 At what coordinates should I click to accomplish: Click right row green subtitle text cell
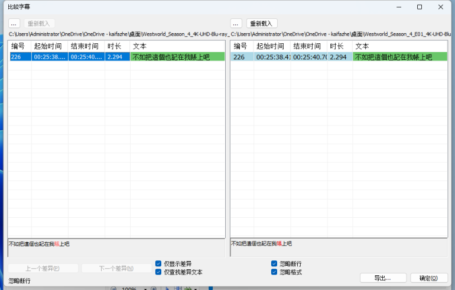(x=400, y=57)
